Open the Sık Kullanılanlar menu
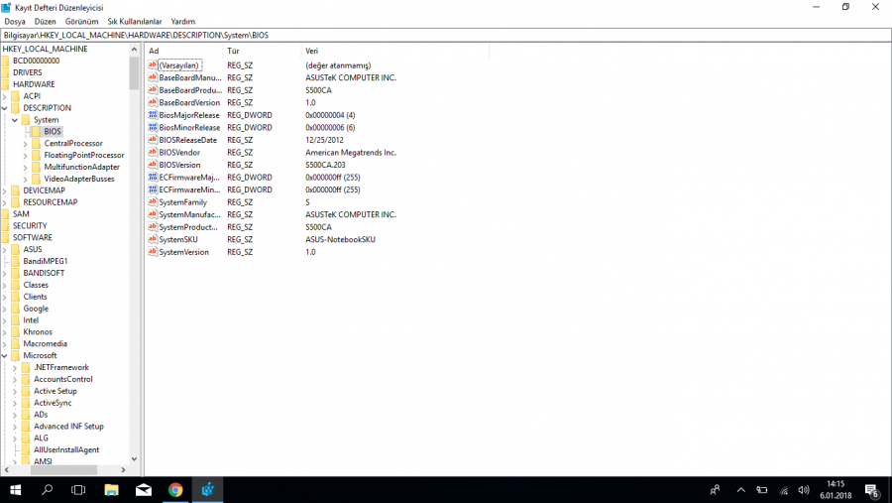The width and height of the screenshot is (892, 503). tap(135, 21)
